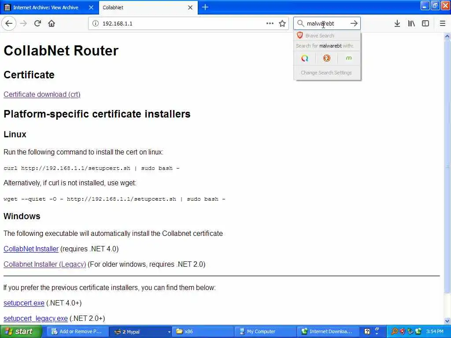This screenshot has height=338, width=451.
Task: Open the red security shield tray icon
Action: pos(403,331)
